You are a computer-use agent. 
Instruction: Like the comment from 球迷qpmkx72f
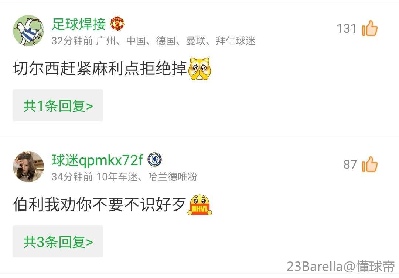tap(370, 164)
